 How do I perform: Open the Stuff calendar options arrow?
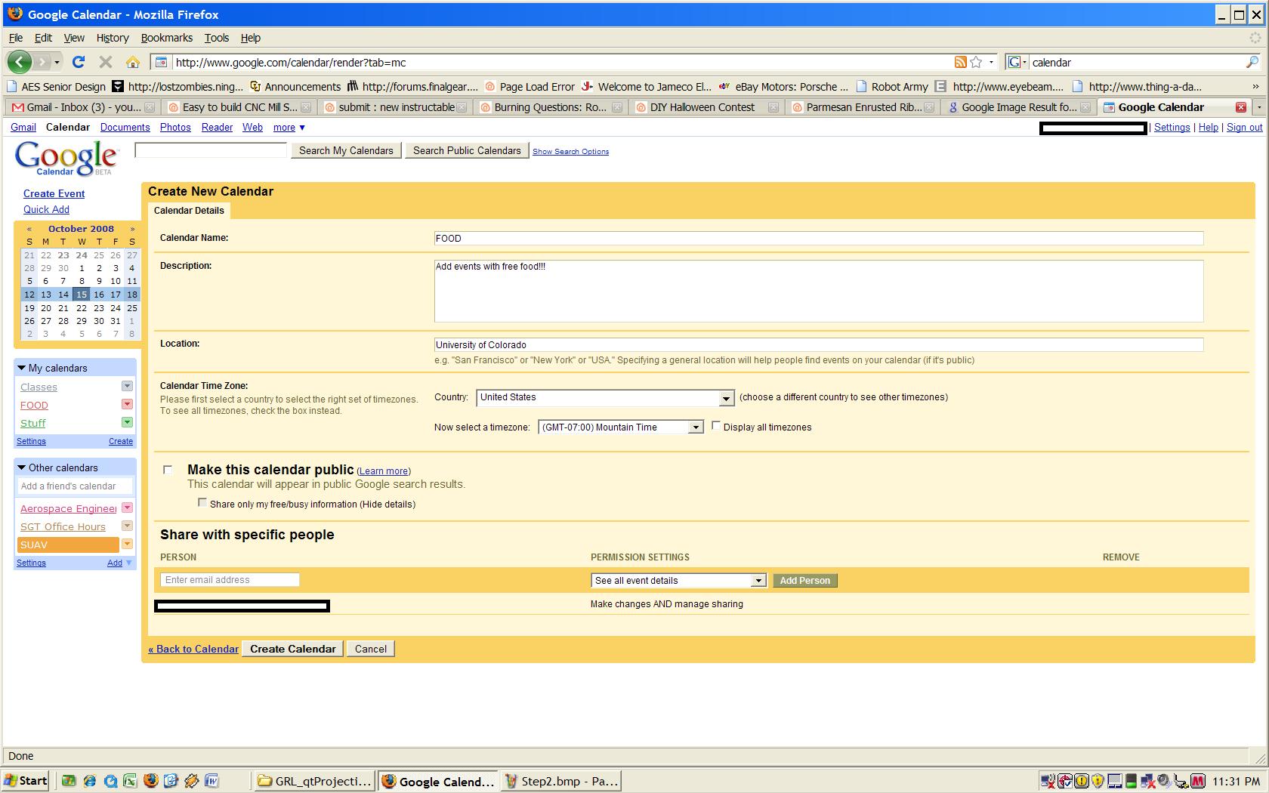tap(127, 422)
